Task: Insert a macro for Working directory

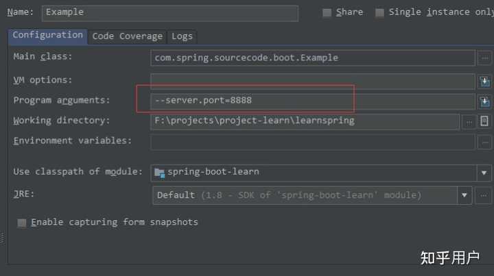Action: [484, 121]
